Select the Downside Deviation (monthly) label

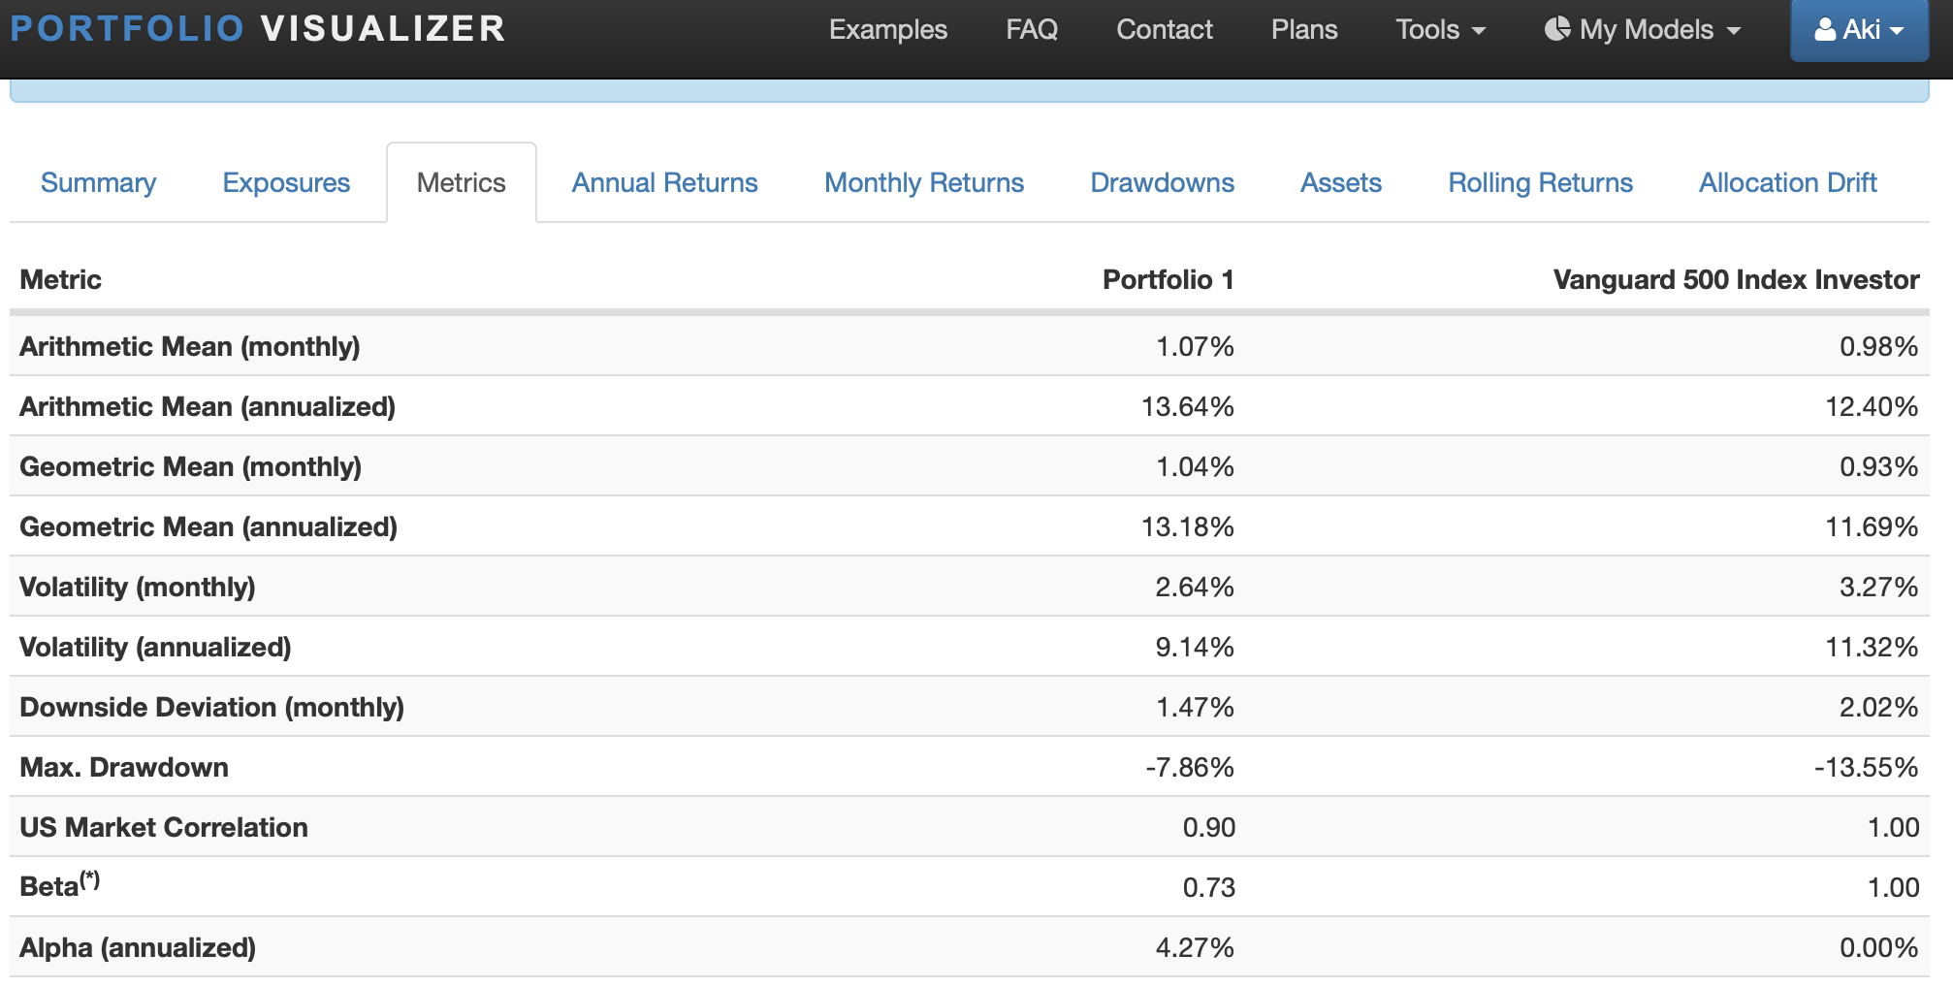212,707
